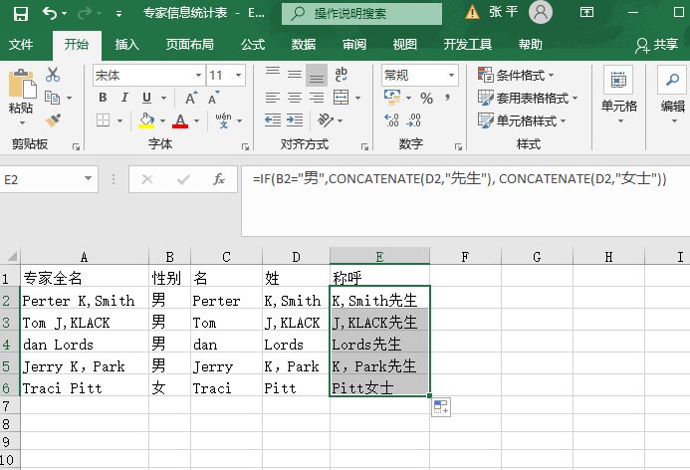Click the 共享 share button
The height and width of the screenshot is (470, 690).
pos(657,45)
